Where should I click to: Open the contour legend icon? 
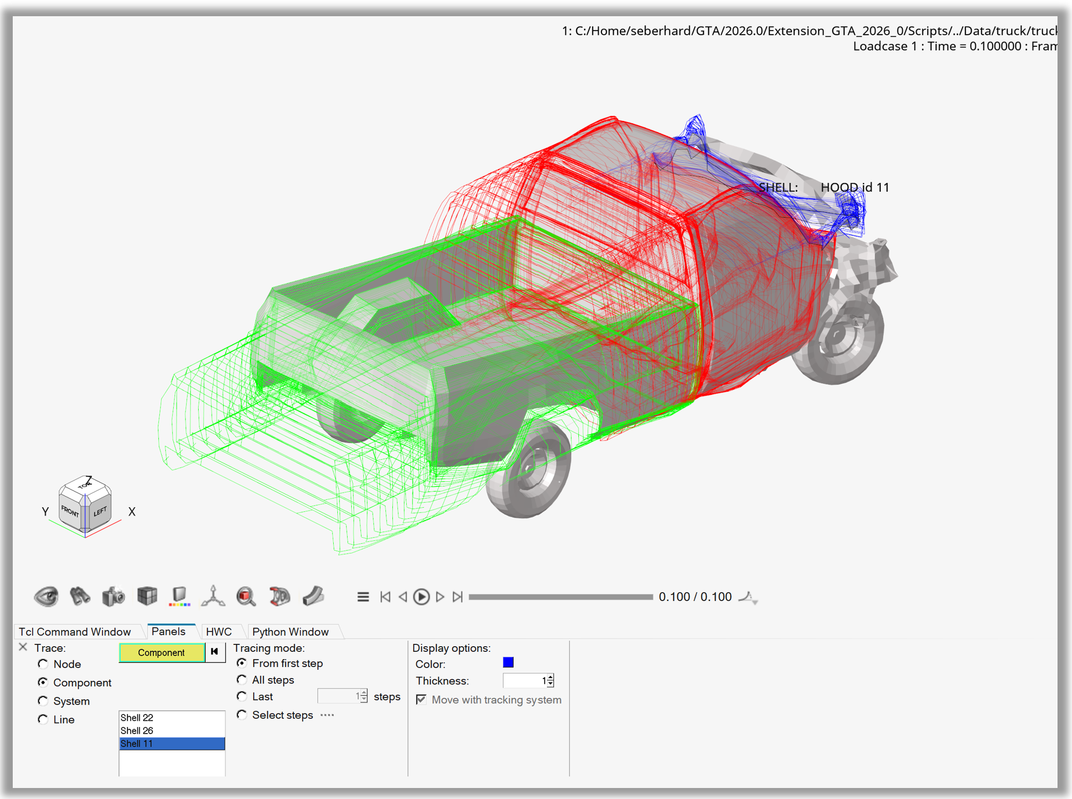(x=180, y=596)
